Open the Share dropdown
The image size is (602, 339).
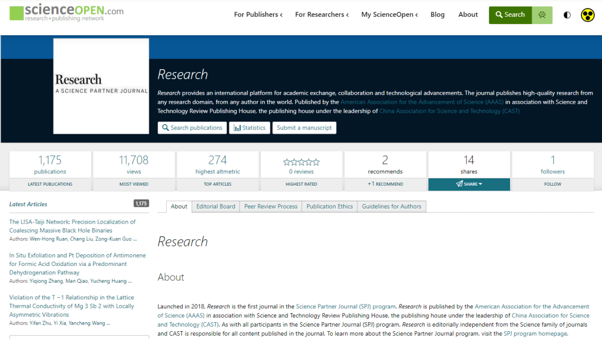tap(469, 185)
